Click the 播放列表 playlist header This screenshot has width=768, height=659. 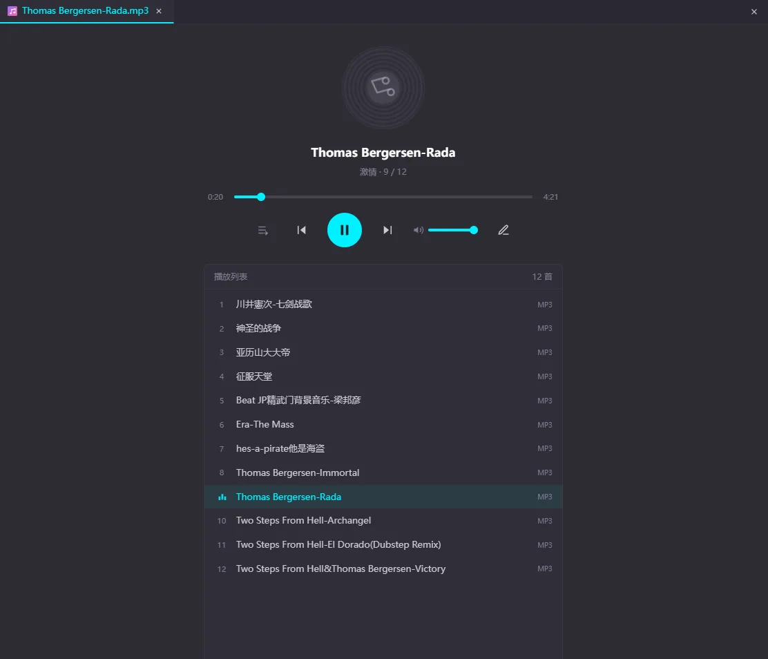pos(231,276)
